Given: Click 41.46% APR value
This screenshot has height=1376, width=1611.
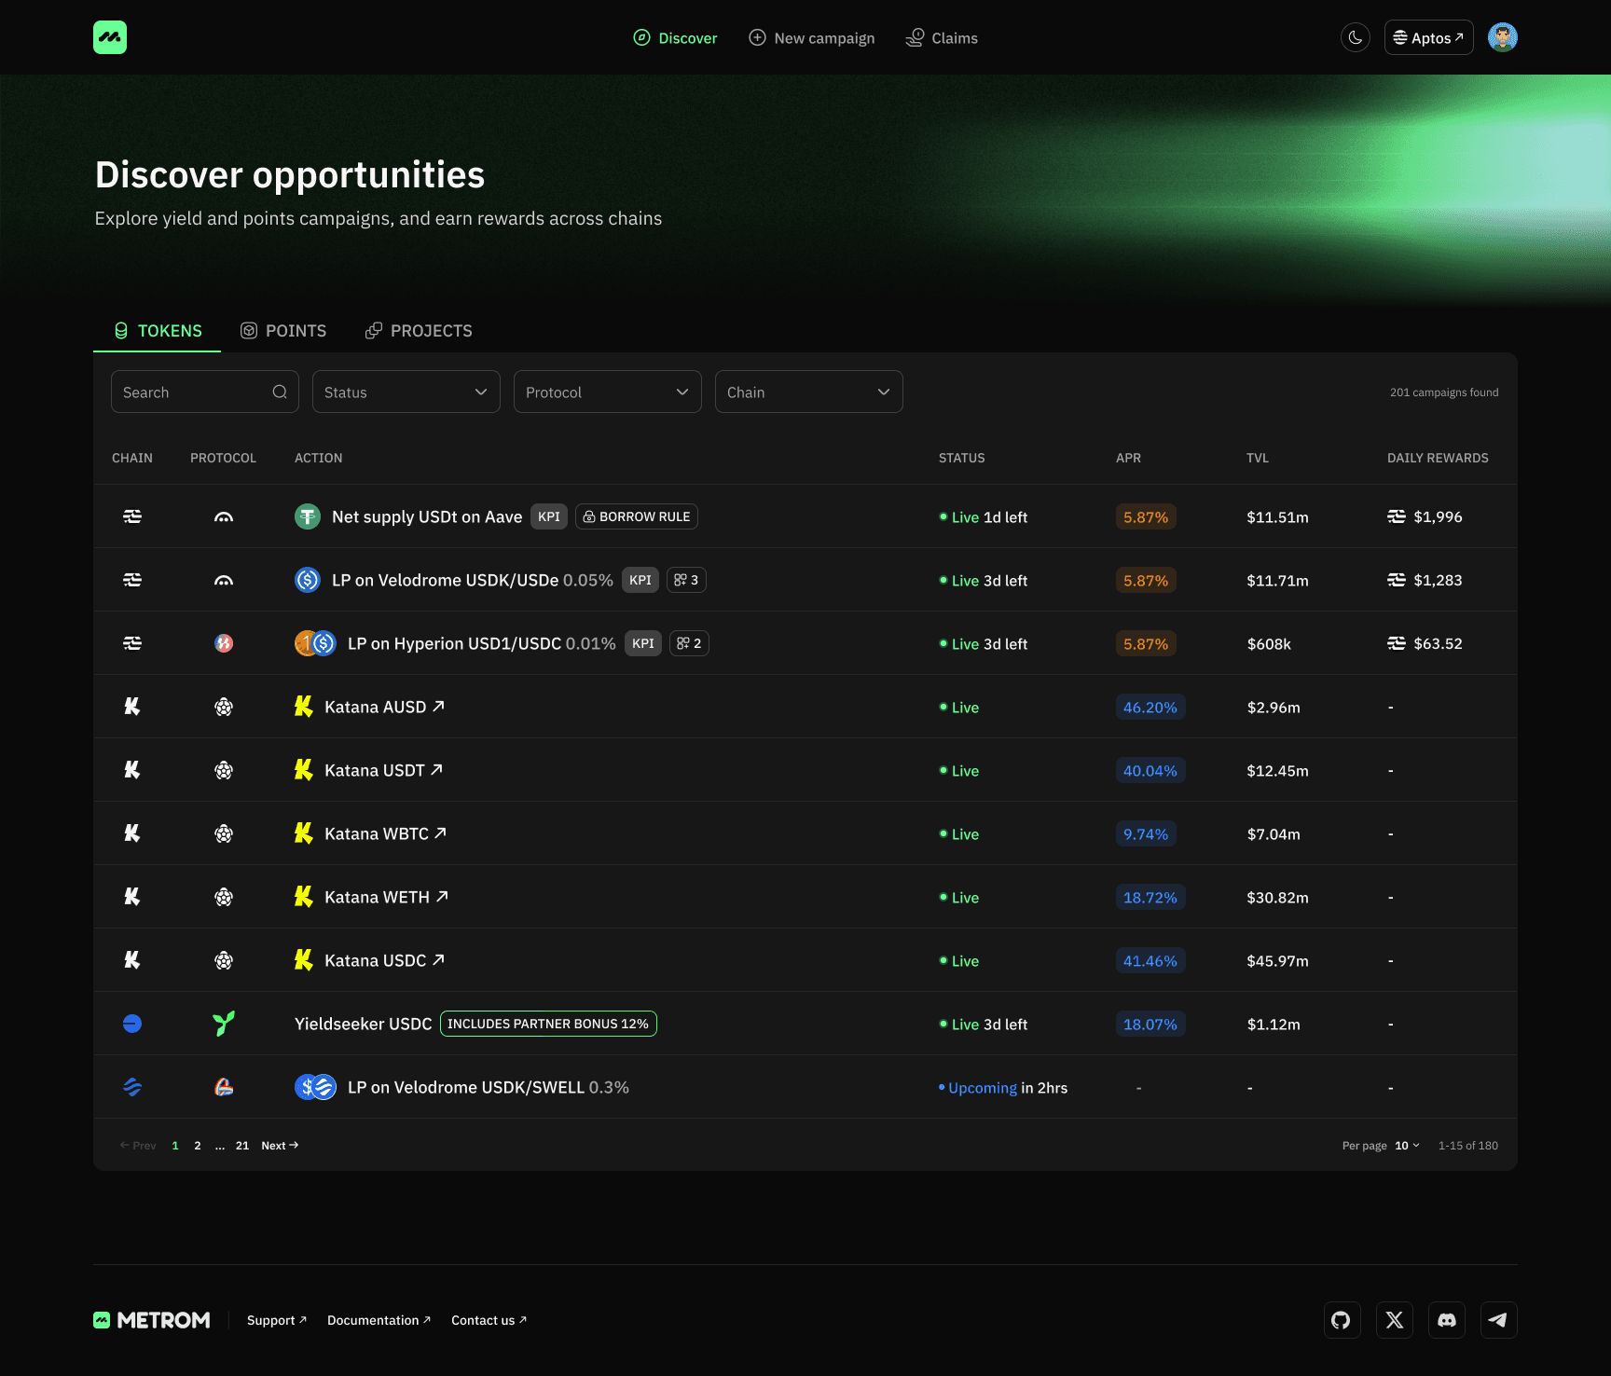Looking at the screenshot, I should tap(1150, 960).
